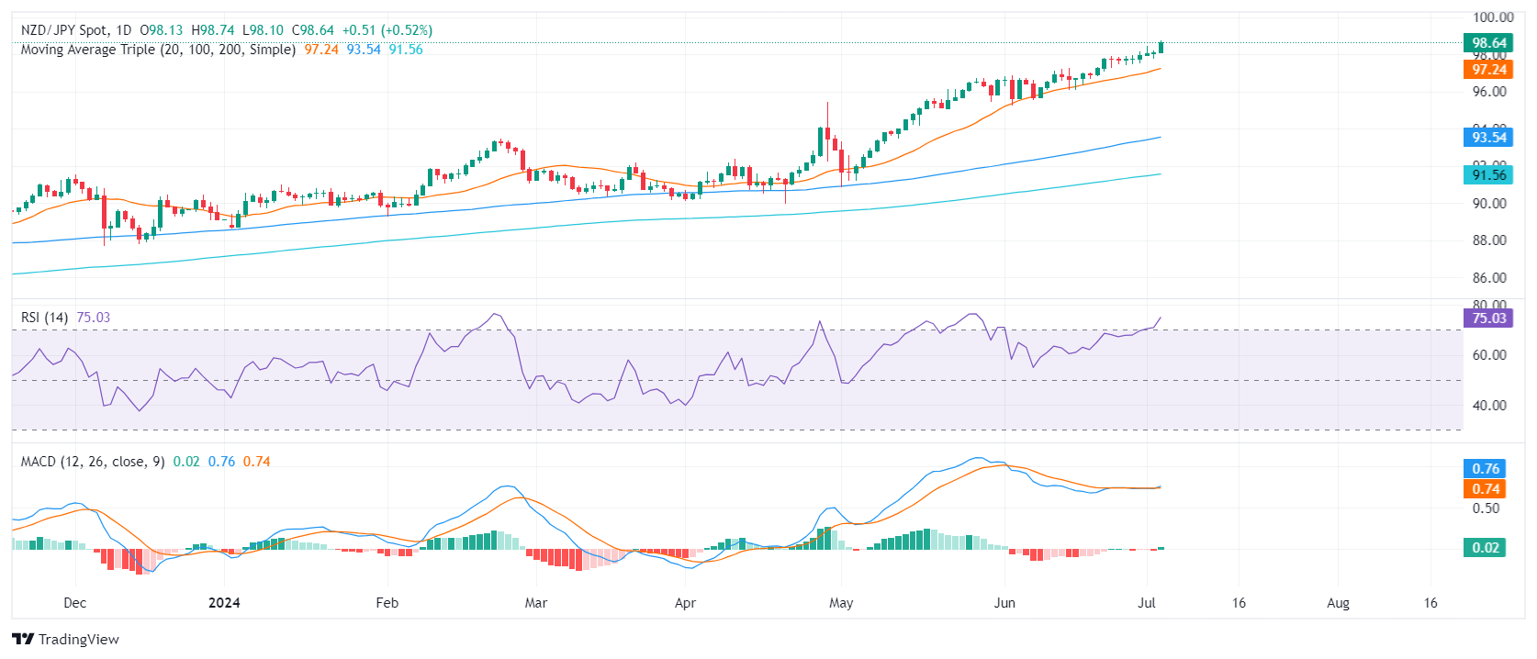Click the Aug label on time axis
The image size is (1537, 659).
1339,603
